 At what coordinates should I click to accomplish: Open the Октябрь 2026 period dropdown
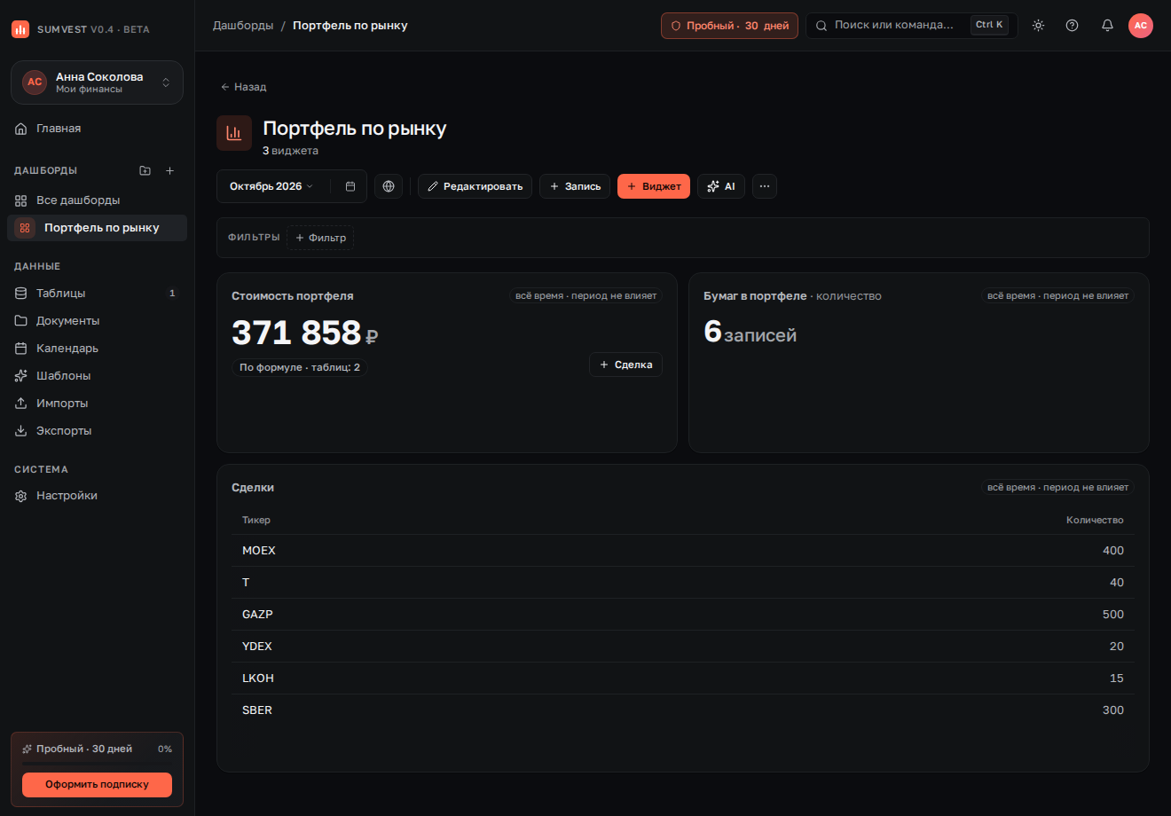coord(271,186)
